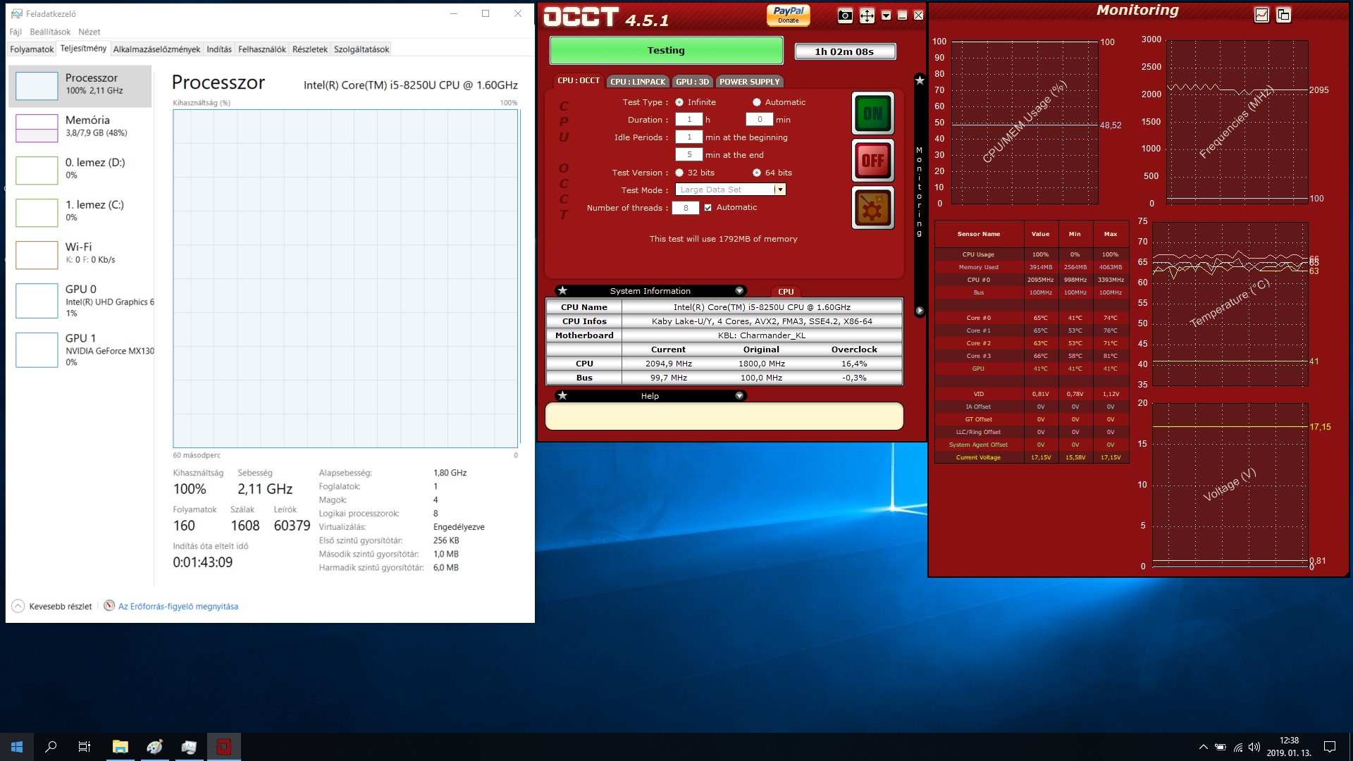
Task: Collapse the System Information section
Action: coord(739,291)
